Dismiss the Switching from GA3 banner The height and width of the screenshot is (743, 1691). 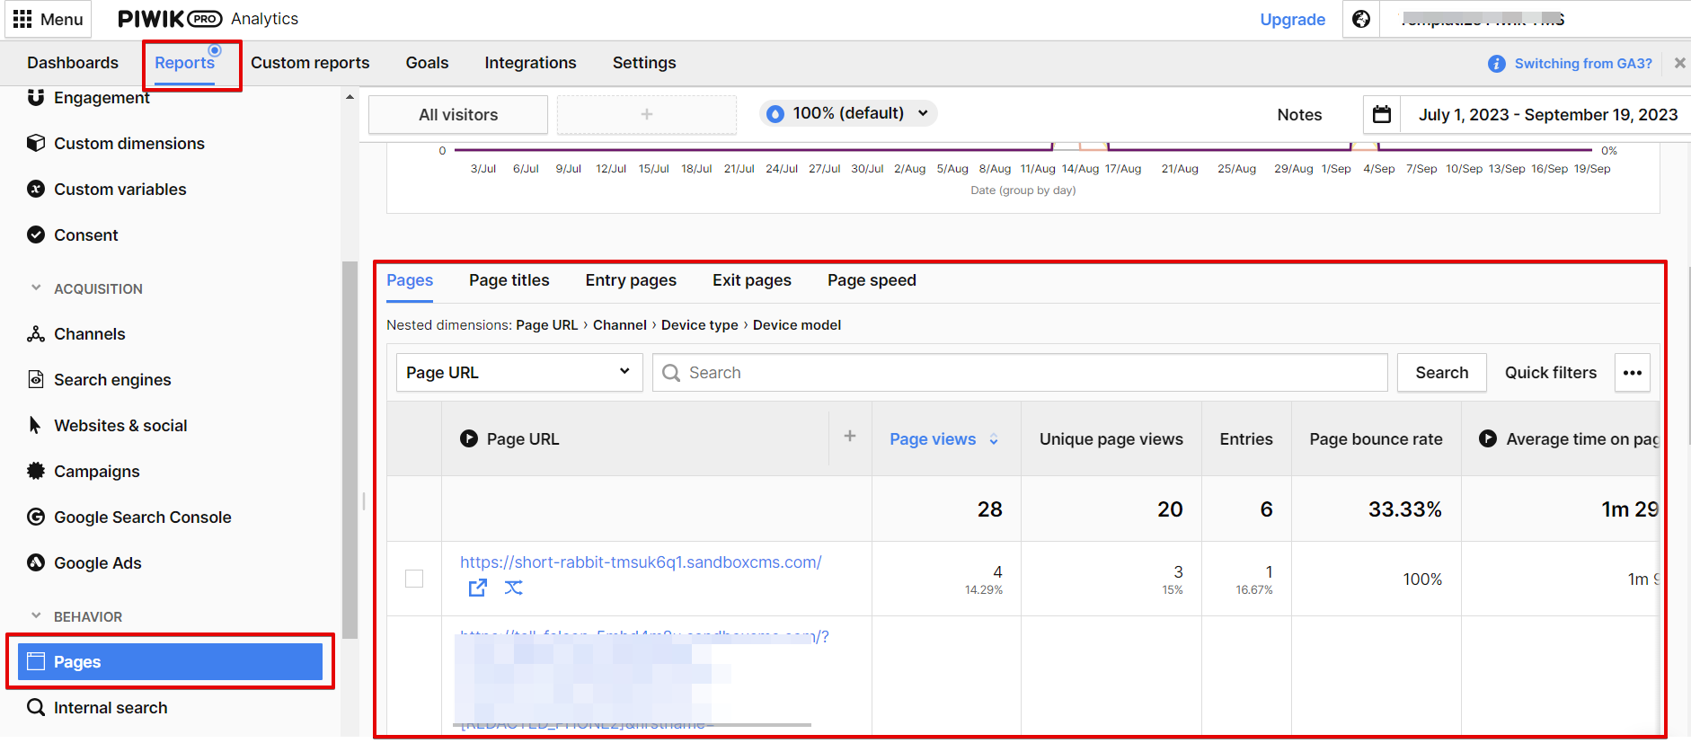[x=1679, y=63]
